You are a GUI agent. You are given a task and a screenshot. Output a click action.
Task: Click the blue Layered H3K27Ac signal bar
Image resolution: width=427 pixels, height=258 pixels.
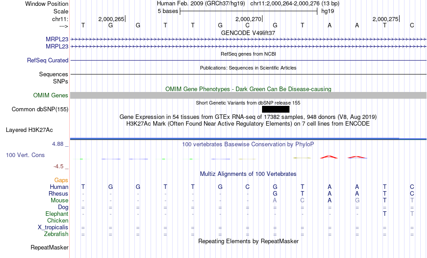coord(248,139)
